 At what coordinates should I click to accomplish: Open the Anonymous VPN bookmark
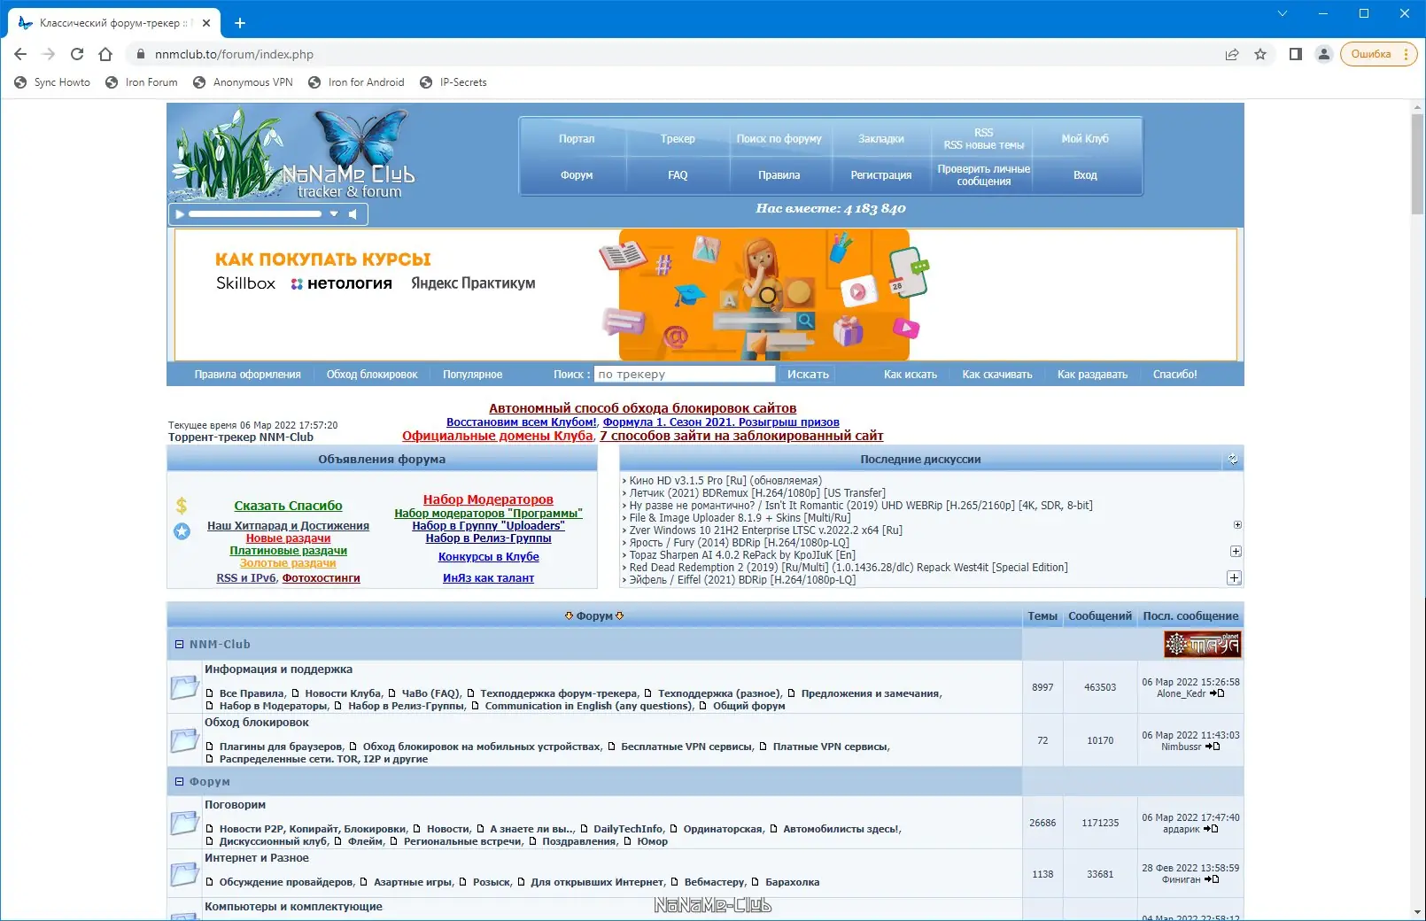tap(243, 82)
